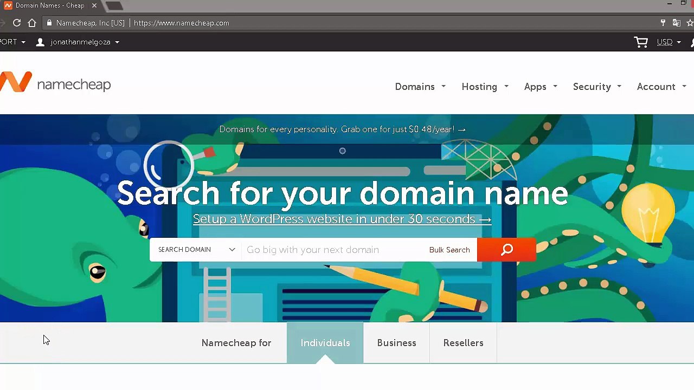Click the browser address bar URL

click(182, 23)
